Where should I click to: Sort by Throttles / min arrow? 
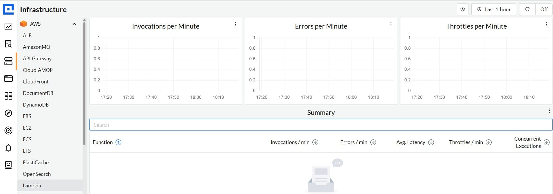[x=489, y=142]
